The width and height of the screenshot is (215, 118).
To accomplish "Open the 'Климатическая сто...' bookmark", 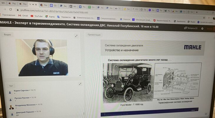I will pyautogui.click(x=84, y=18).
